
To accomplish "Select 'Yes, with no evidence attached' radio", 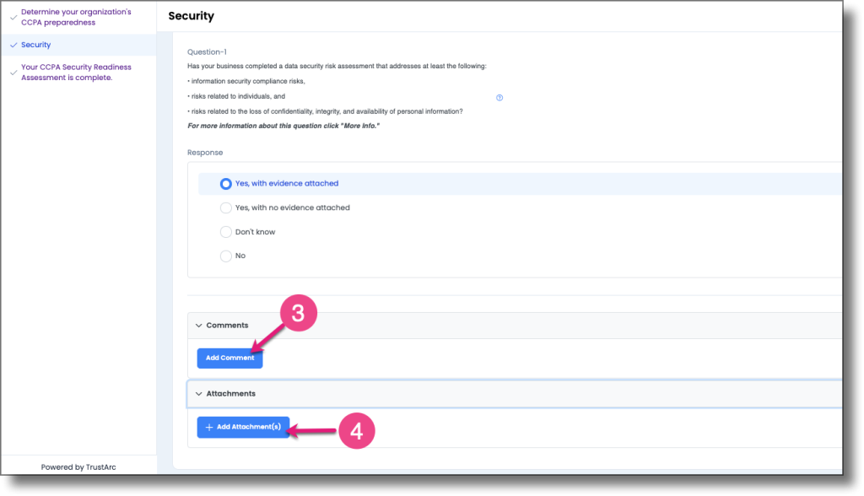I will point(225,208).
